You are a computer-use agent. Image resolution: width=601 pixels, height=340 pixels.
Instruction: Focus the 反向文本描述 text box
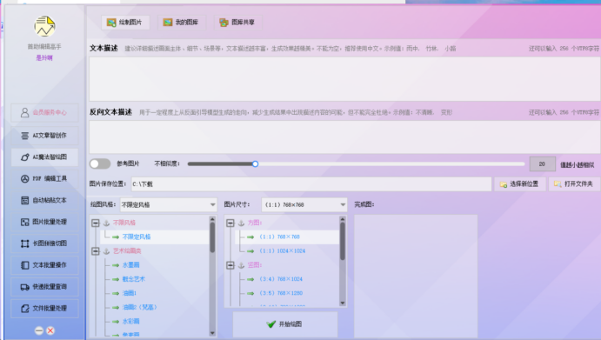tap(344, 137)
